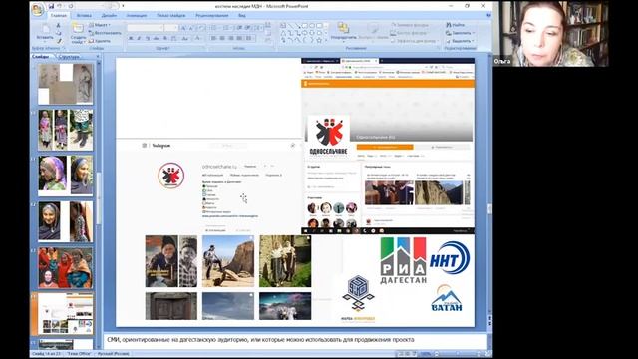This screenshot has width=638, height=359.
Task: Select the Line shape in shapes gallery
Action: 290,26
